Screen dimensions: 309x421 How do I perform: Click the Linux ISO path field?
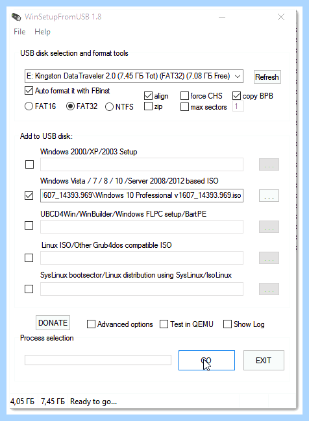(142, 258)
